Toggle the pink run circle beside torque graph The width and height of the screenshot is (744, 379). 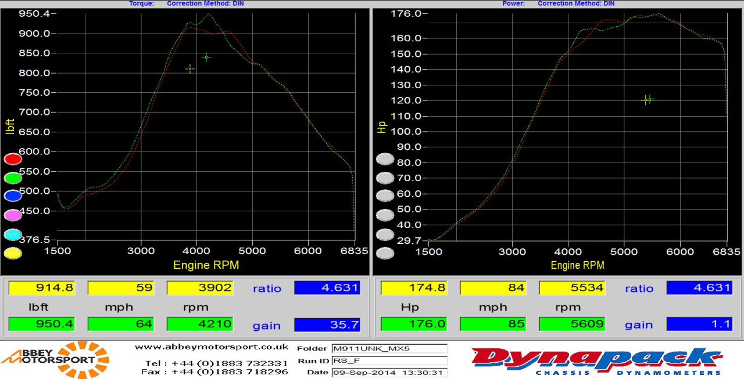click(x=13, y=215)
